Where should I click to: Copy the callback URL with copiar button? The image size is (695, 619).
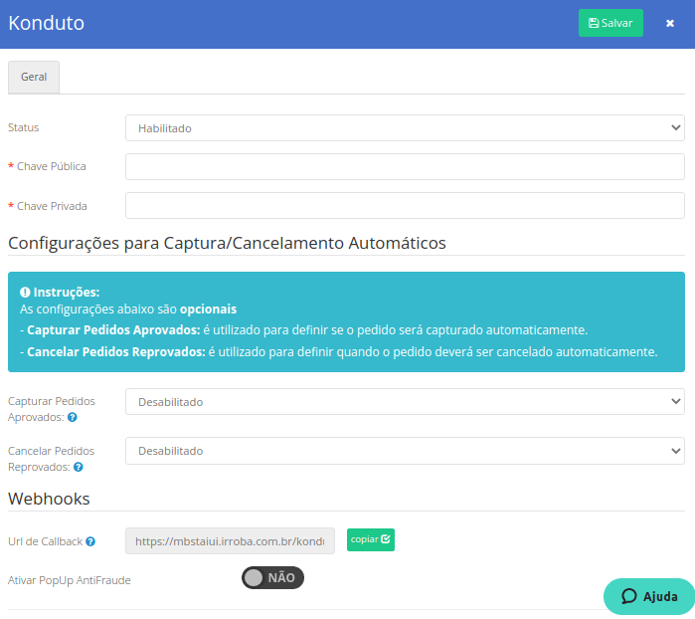click(x=371, y=539)
